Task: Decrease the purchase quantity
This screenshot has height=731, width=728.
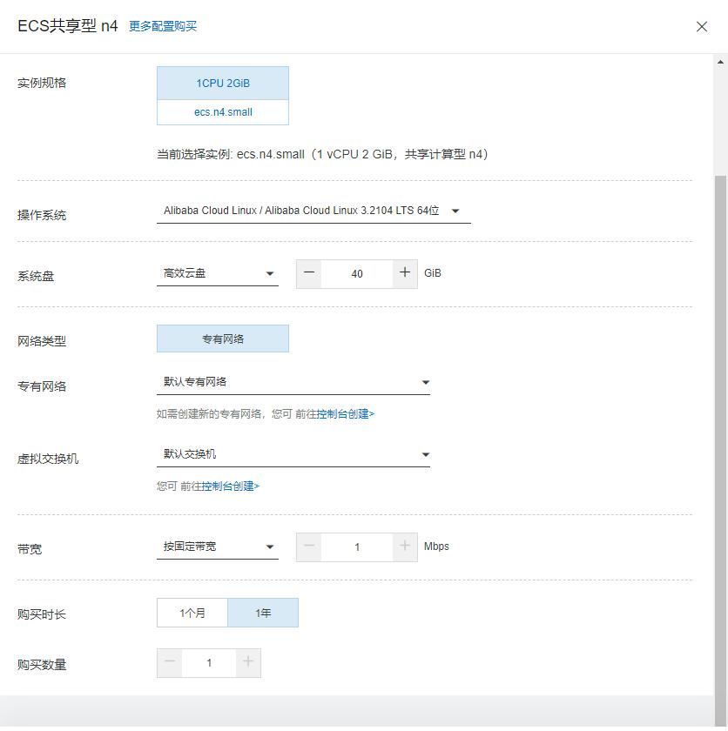Action: tap(170, 663)
